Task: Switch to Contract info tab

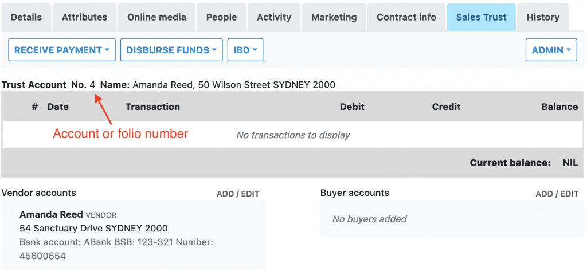Action: tap(406, 17)
